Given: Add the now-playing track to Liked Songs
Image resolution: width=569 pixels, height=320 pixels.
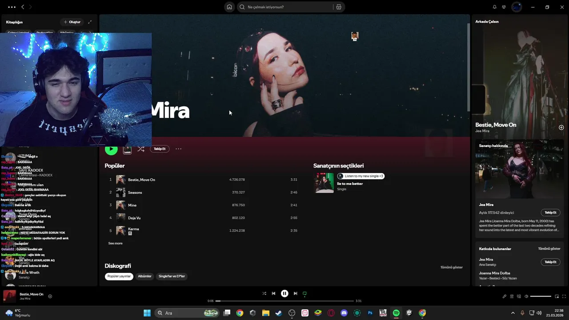Looking at the screenshot, I should [x=50, y=296].
